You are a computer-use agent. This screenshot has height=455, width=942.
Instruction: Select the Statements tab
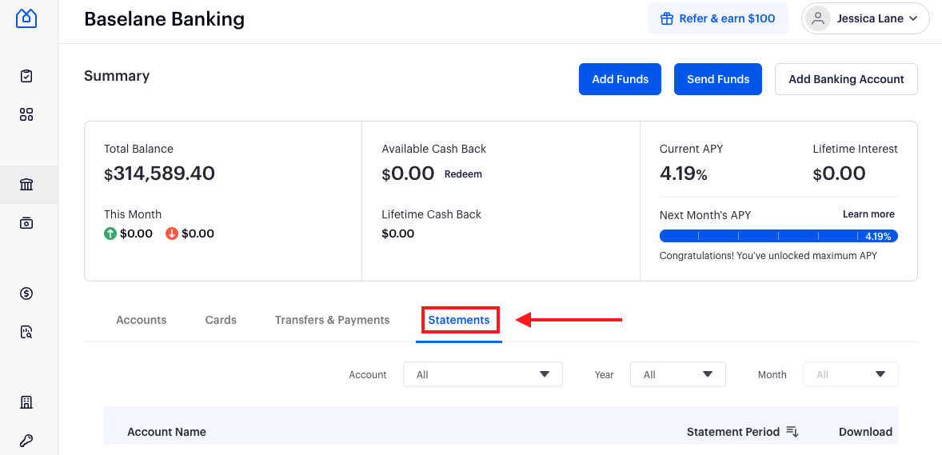[459, 321]
